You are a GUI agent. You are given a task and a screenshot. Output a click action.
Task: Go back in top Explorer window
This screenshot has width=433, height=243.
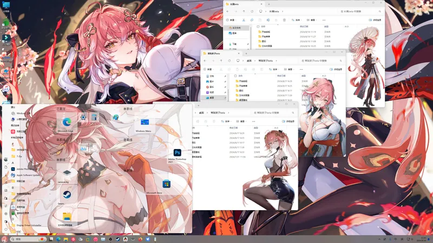tap(227, 11)
